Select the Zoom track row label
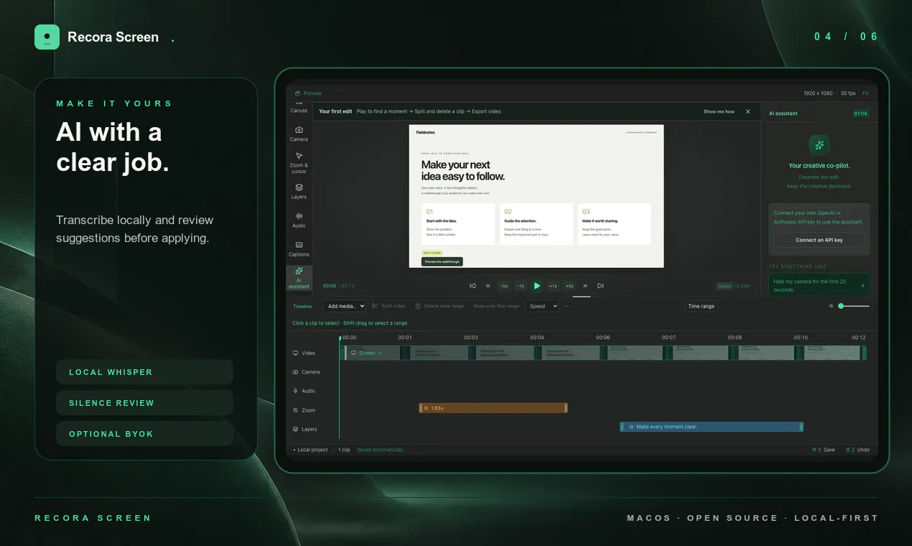The width and height of the screenshot is (912, 546). coord(304,410)
